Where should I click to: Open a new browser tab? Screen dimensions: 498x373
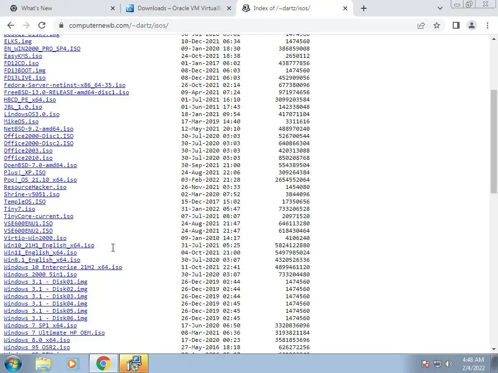click(x=364, y=8)
